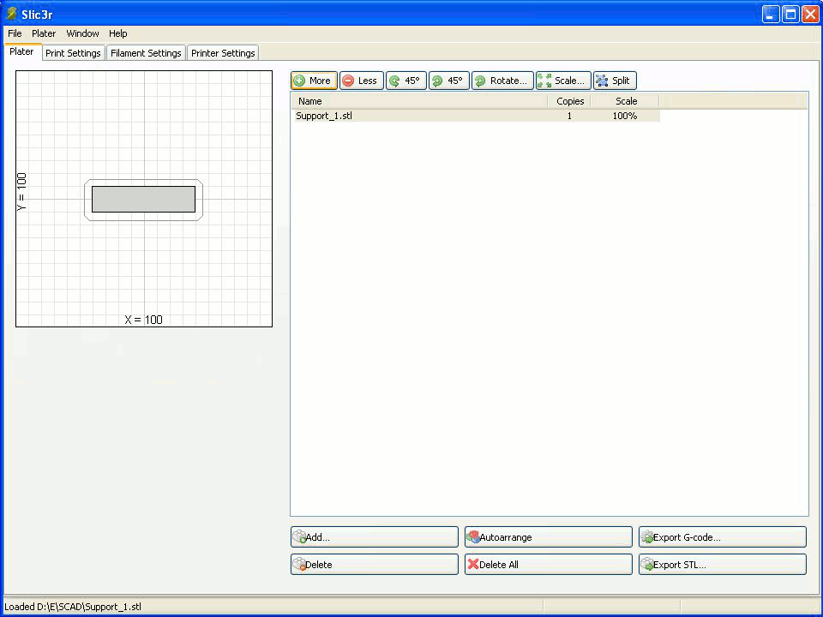Image resolution: width=823 pixels, height=617 pixels.
Task: Open the Scale... dialog
Action: 562,81
